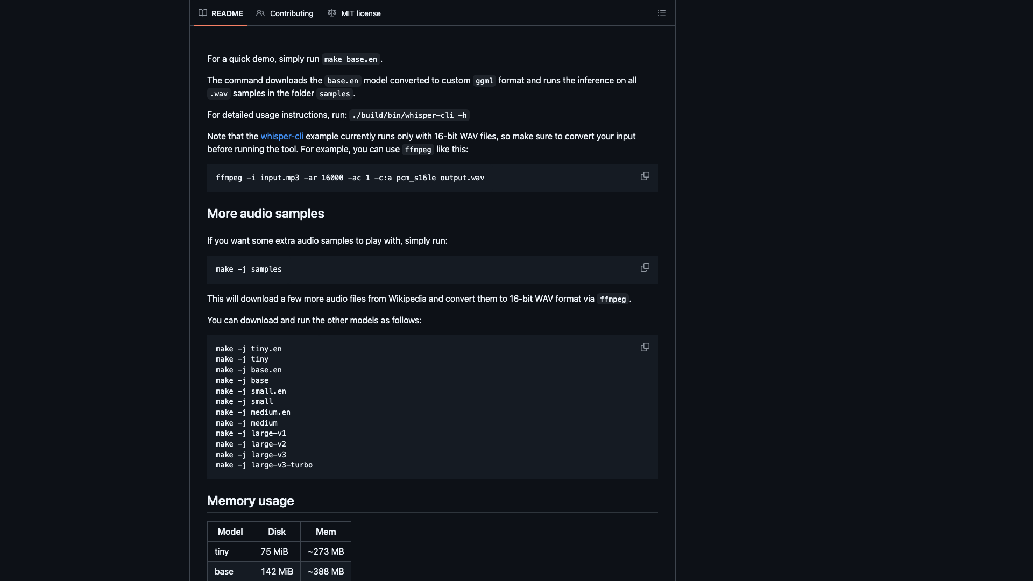Click the '142 MiB' table cell
1033x581 pixels.
click(277, 571)
